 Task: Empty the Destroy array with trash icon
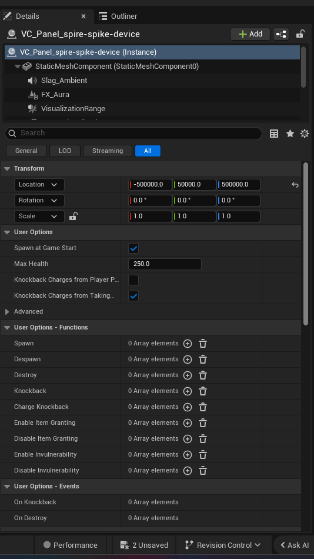[x=203, y=375]
